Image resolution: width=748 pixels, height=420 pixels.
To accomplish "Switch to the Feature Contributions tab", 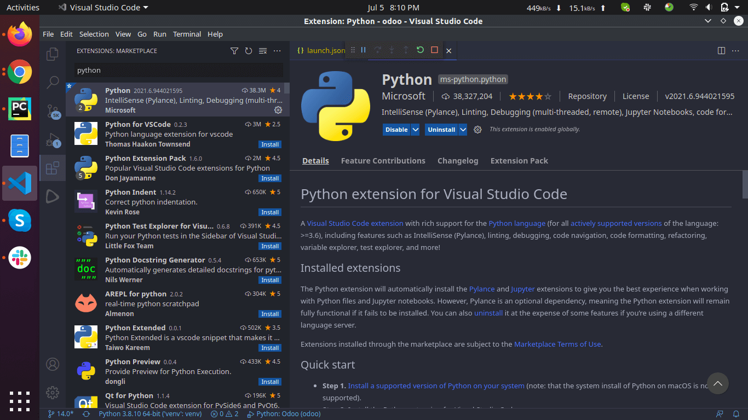I will click(x=383, y=161).
